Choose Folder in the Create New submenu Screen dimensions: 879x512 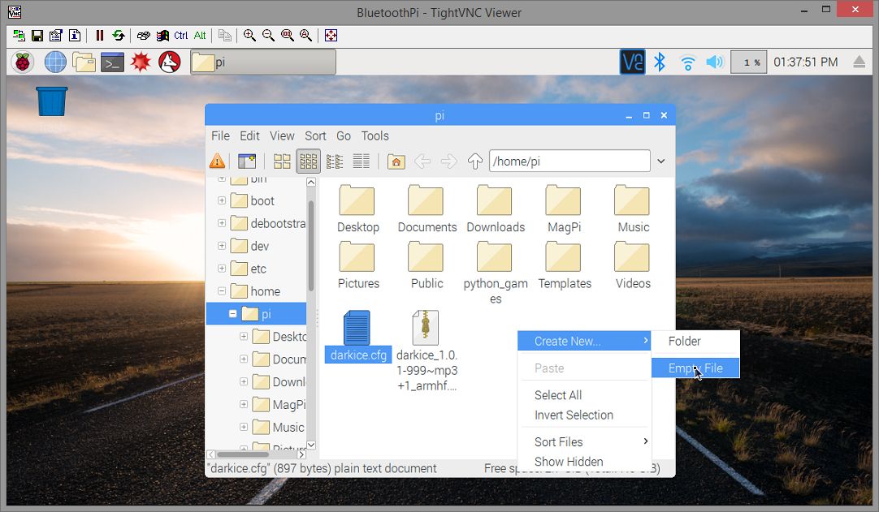pyautogui.click(x=695, y=341)
